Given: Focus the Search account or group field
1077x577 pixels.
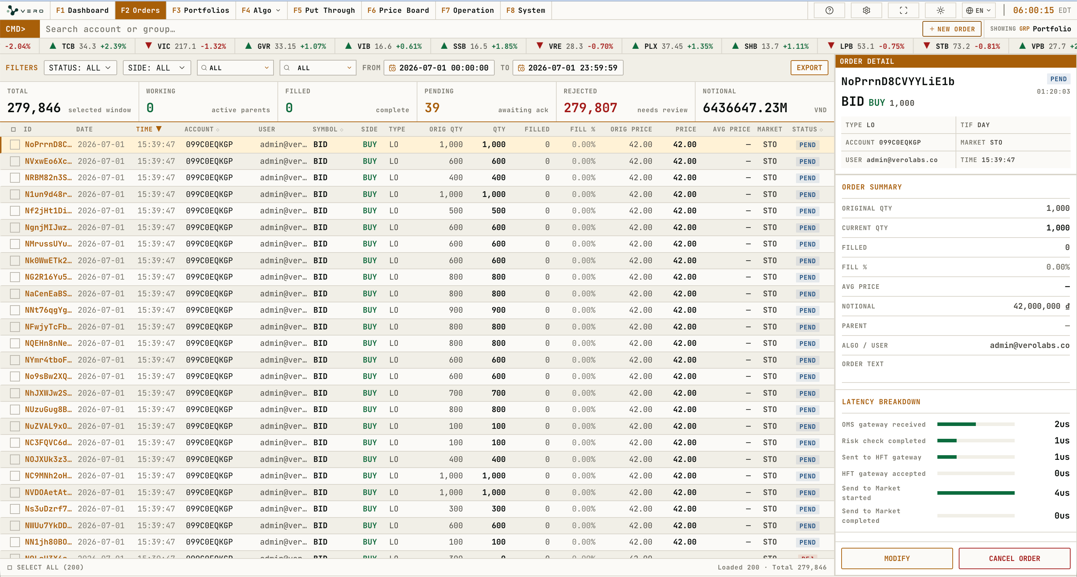Looking at the screenshot, I should (x=481, y=29).
